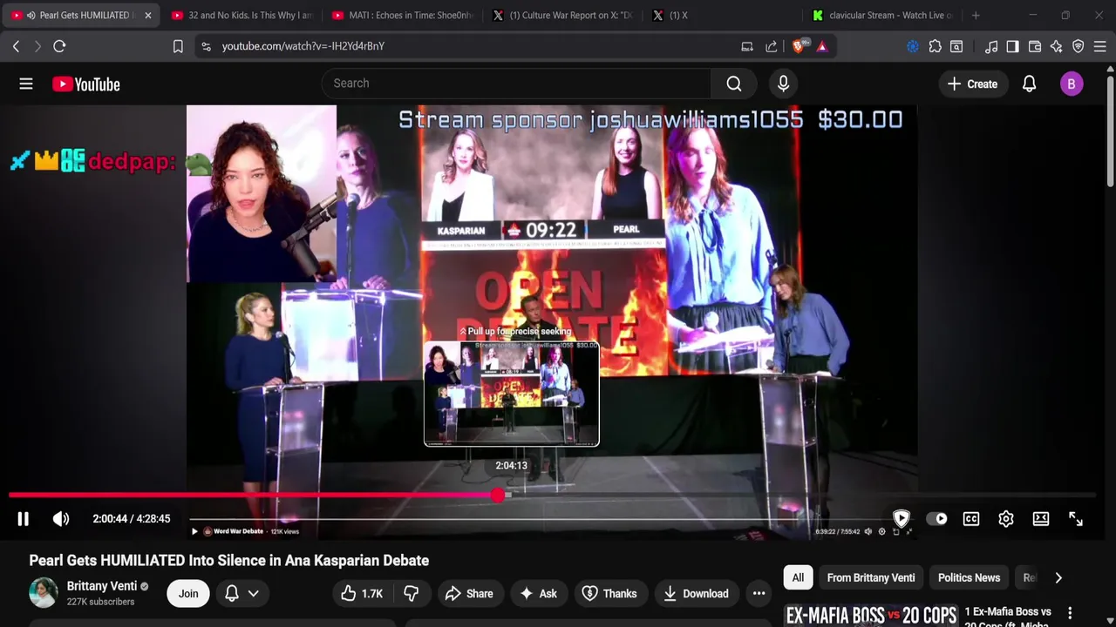1116x627 pixels.
Task: Switch to the Culture War Report on X tab
Action: [x=562, y=16]
